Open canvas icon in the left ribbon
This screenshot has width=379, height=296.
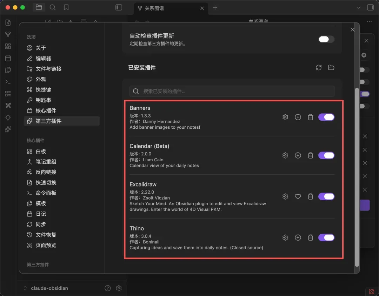[8, 46]
